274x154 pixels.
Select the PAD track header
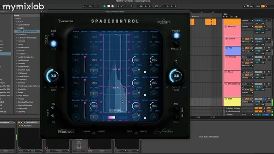232,50
